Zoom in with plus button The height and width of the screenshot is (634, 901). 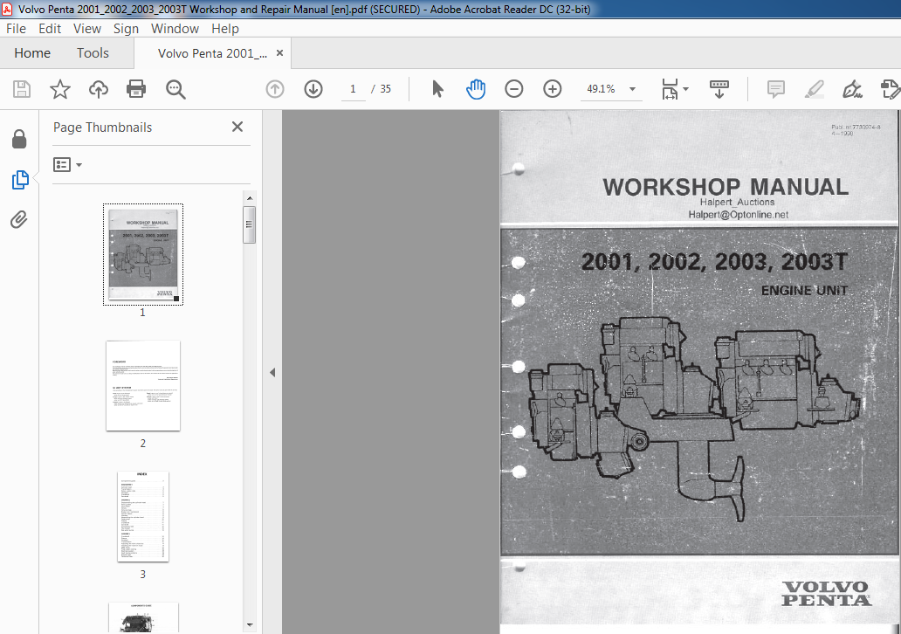pos(552,89)
